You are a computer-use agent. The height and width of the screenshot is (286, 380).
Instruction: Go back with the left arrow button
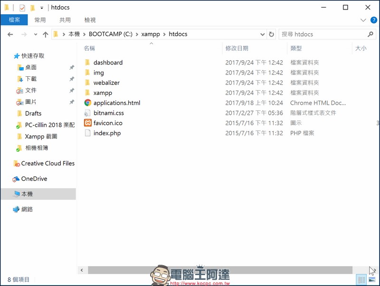pyautogui.click(x=10, y=34)
